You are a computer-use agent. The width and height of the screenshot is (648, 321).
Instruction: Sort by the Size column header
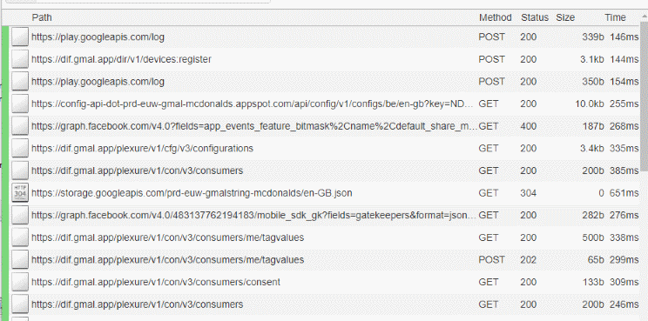tap(565, 17)
